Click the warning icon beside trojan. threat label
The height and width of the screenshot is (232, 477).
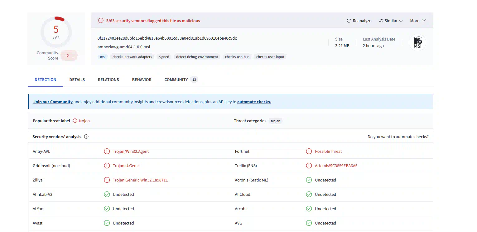(75, 121)
